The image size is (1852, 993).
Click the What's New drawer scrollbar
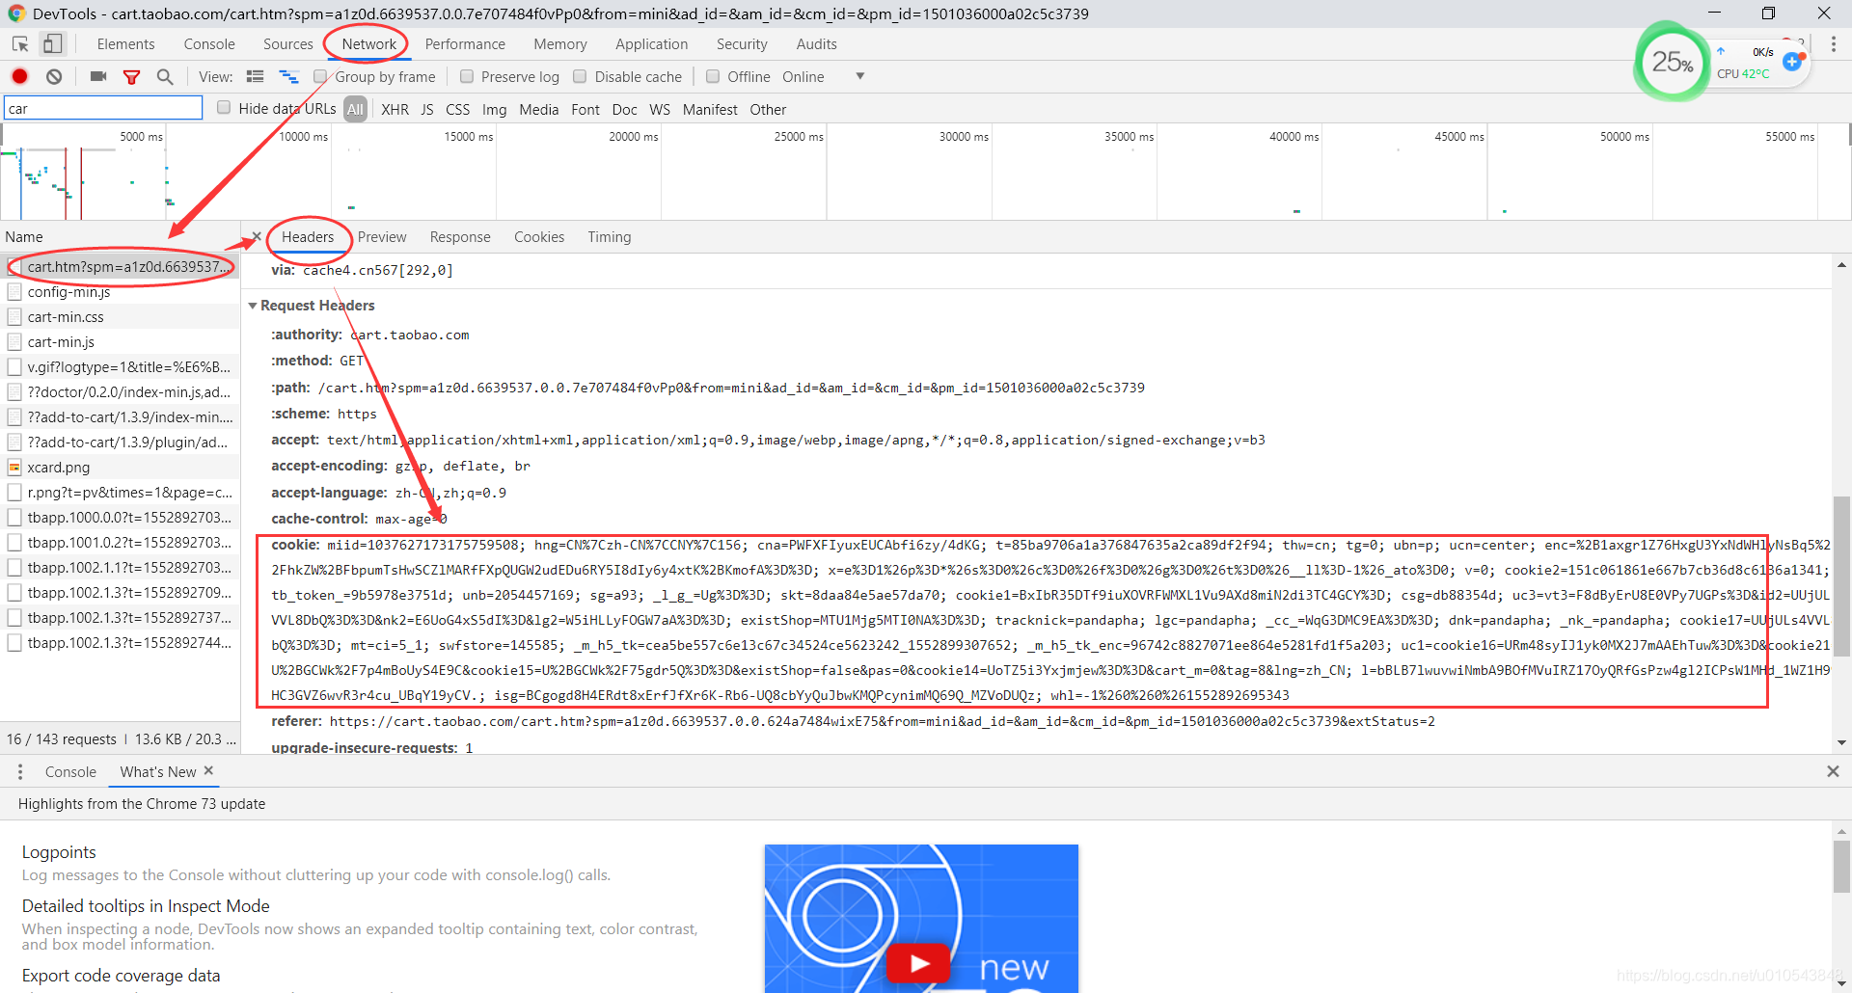pyautogui.click(x=1841, y=866)
